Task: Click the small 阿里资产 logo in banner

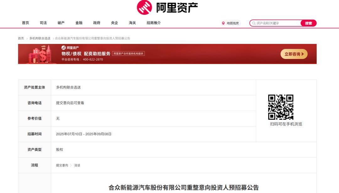Action: click(70, 48)
